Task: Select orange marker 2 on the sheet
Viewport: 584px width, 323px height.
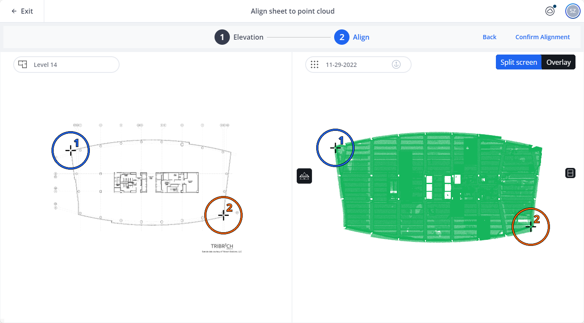Action: [x=223, y=215]
